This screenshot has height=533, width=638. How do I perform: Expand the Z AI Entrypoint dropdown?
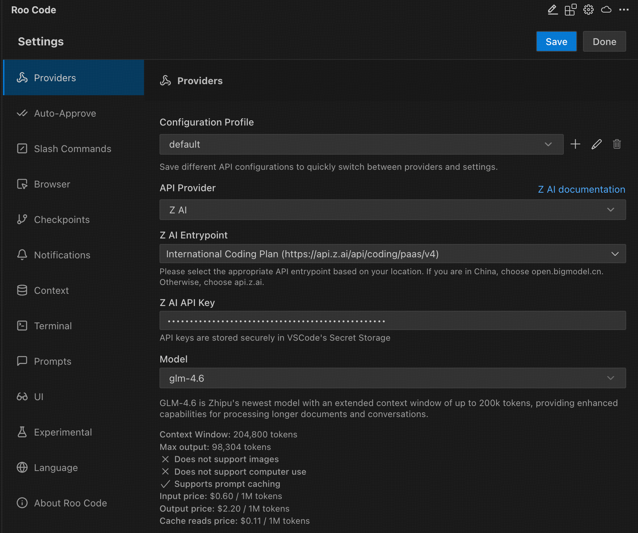point(392,254)
